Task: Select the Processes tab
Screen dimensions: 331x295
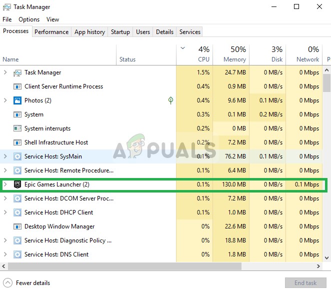Action: 16,31
